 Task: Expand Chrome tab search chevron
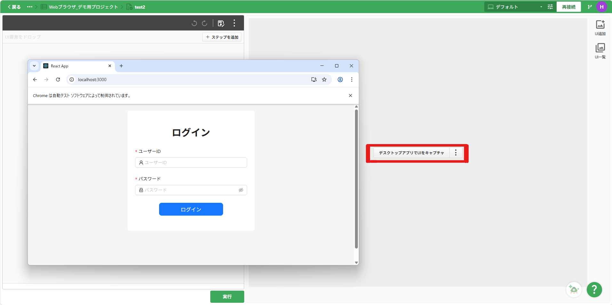coord(34,66)
